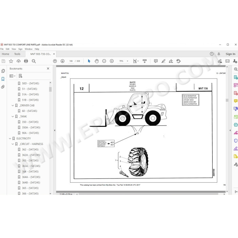This screenshot has height=238, width=238.
Task: Open the Protect shield tool
Action: (236, 141)
